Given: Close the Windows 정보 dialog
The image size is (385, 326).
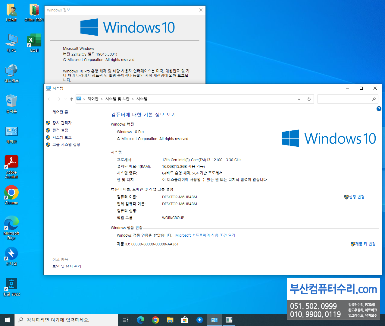Looking at the screenshot, I should click(201, 10).
